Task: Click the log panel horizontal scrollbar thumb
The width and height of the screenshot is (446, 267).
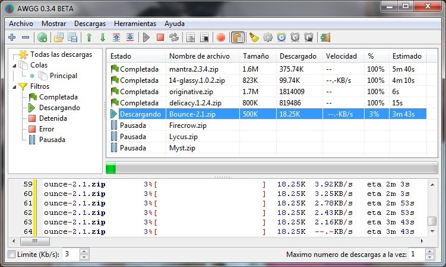Action: (x=35, y=241)
